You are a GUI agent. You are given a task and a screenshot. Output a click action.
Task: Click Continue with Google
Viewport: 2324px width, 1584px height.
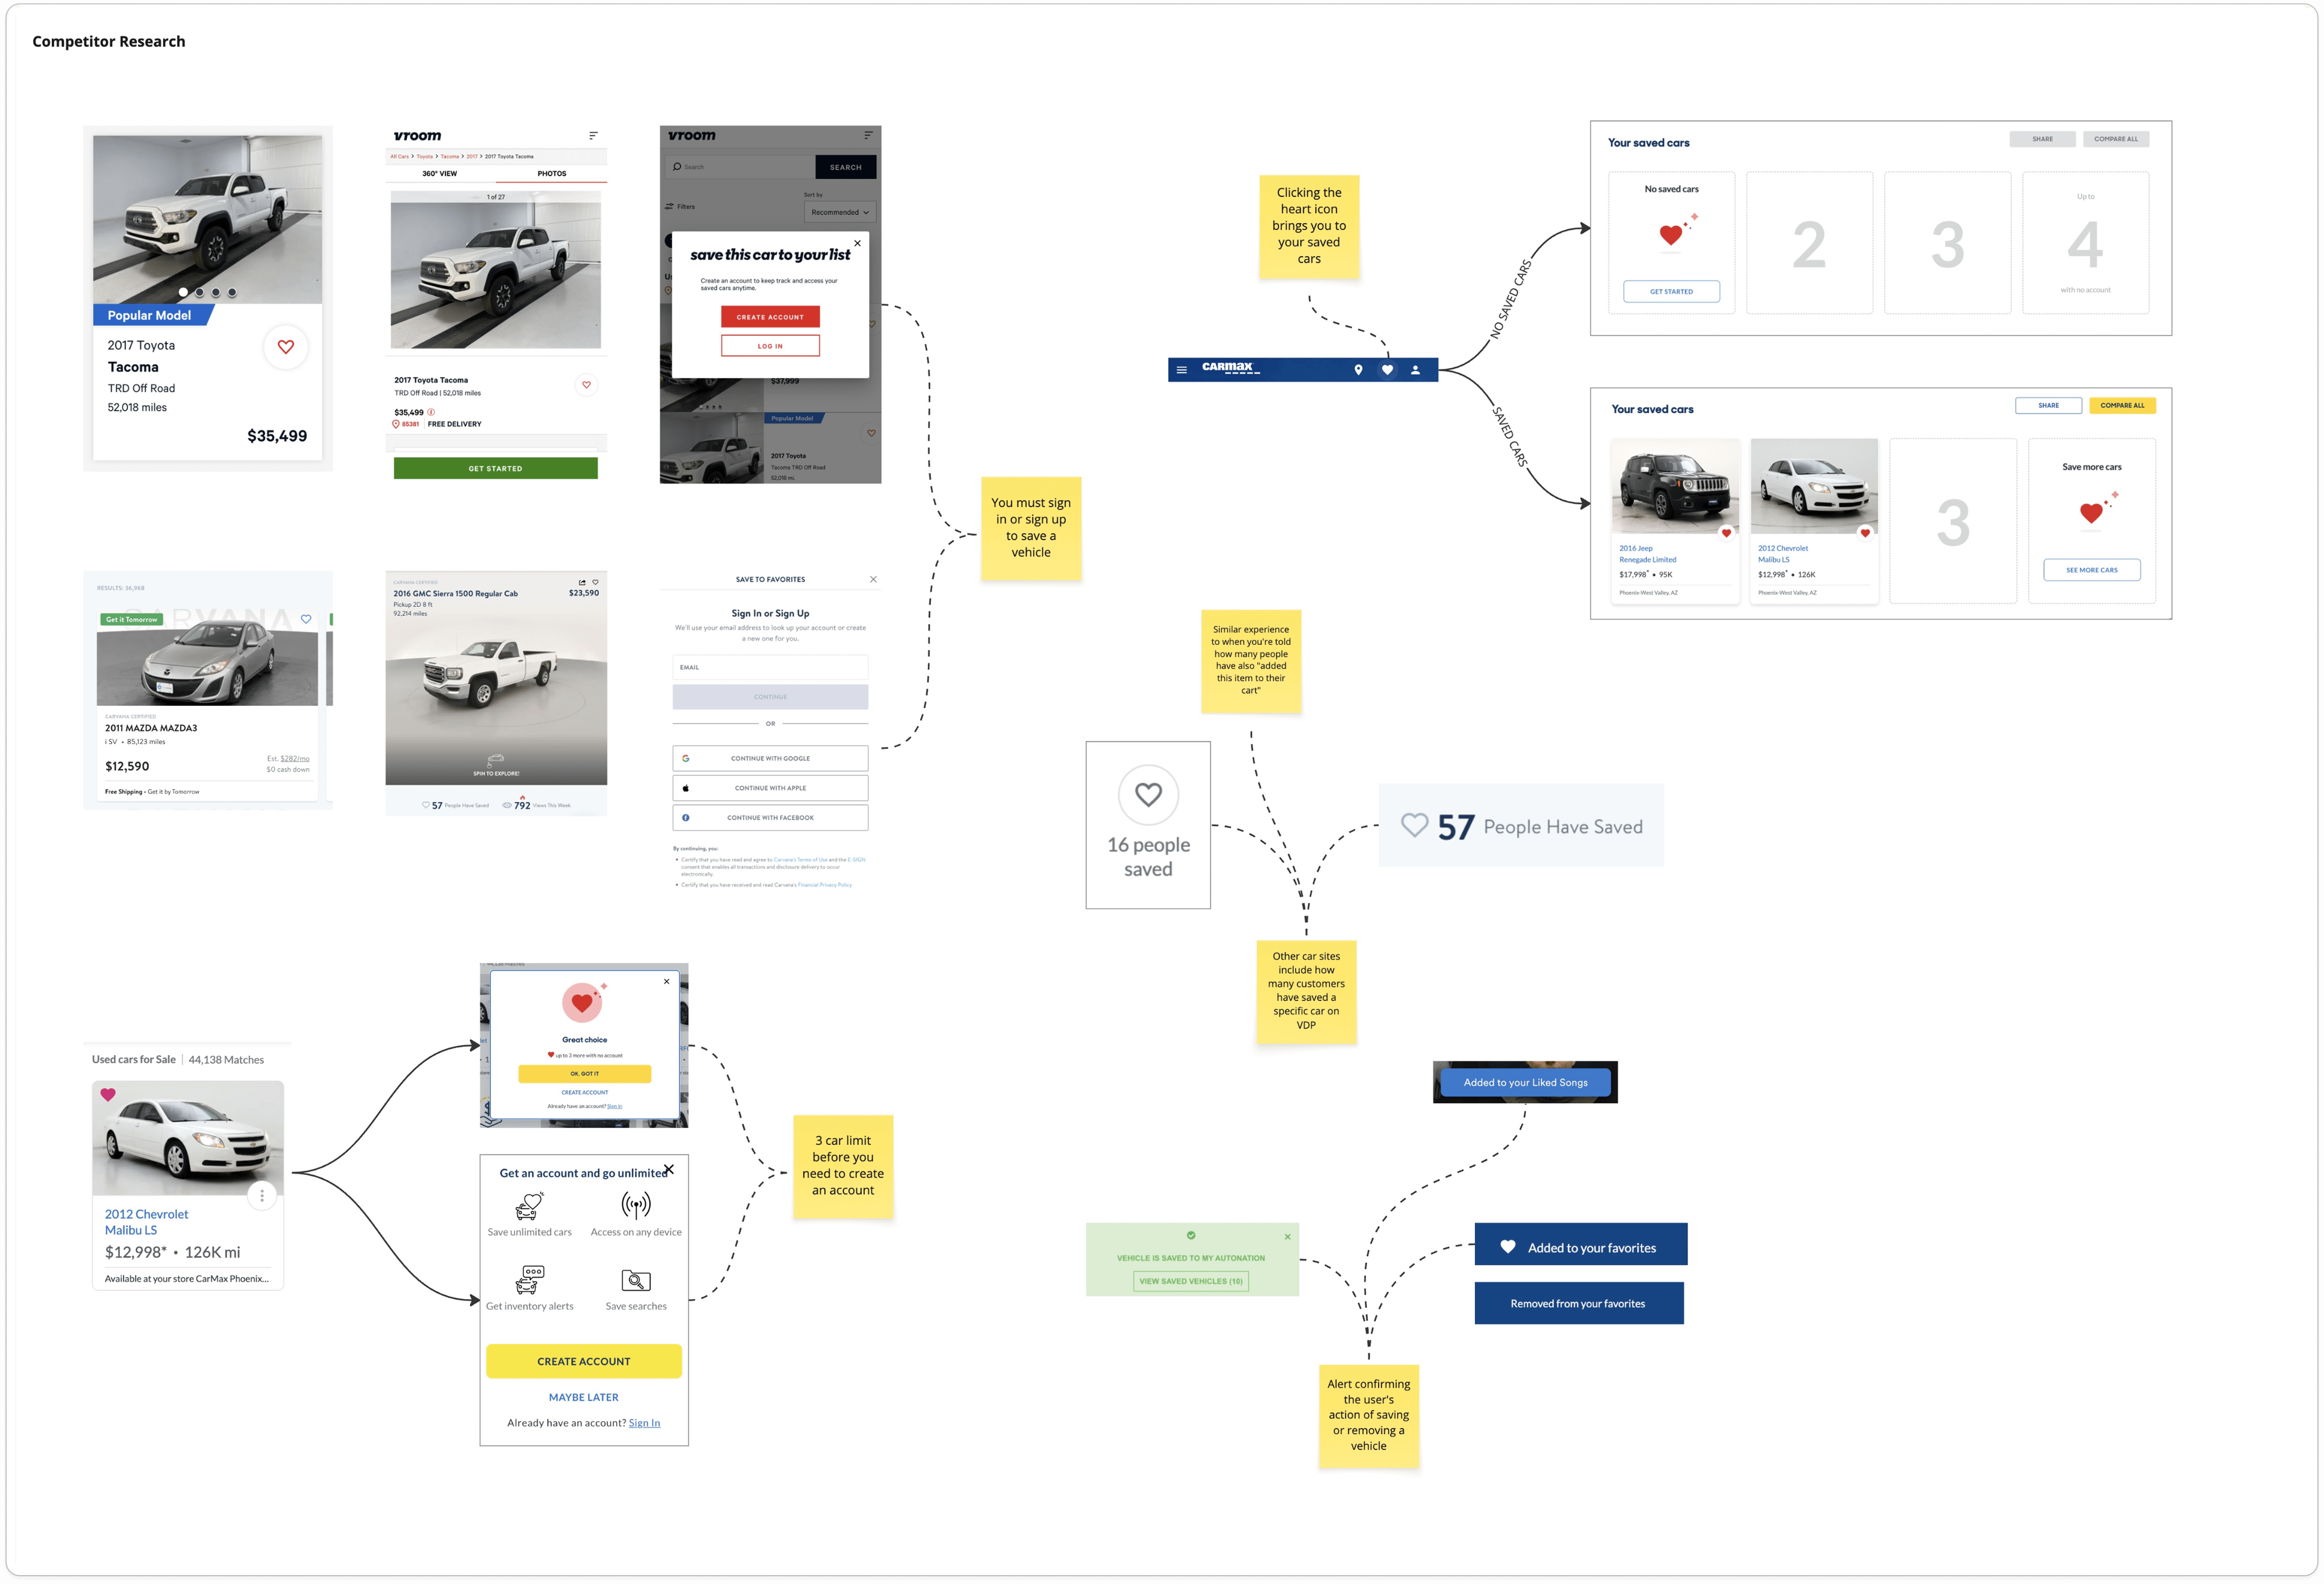(770, 758)
